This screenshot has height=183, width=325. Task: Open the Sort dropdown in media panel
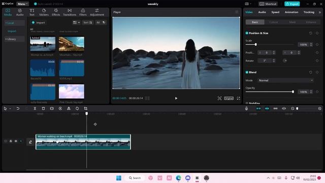coord(88,22)
